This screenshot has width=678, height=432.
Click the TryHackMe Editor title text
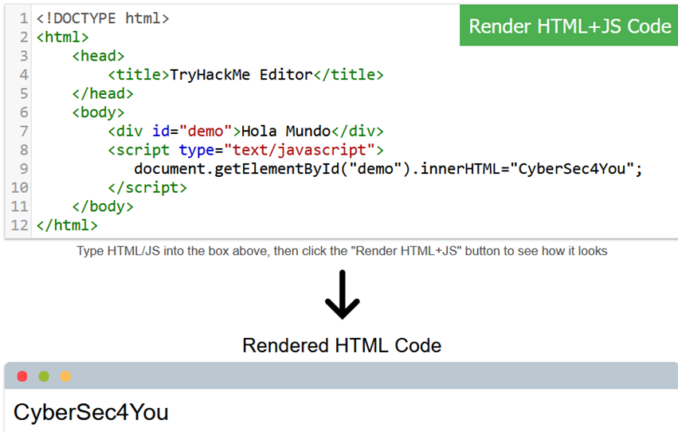click(241, 75)
